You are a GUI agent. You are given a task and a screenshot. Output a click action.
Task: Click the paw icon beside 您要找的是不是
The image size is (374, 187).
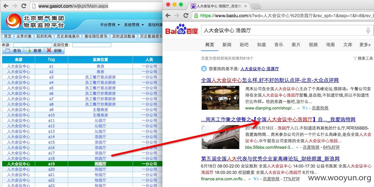204,69
